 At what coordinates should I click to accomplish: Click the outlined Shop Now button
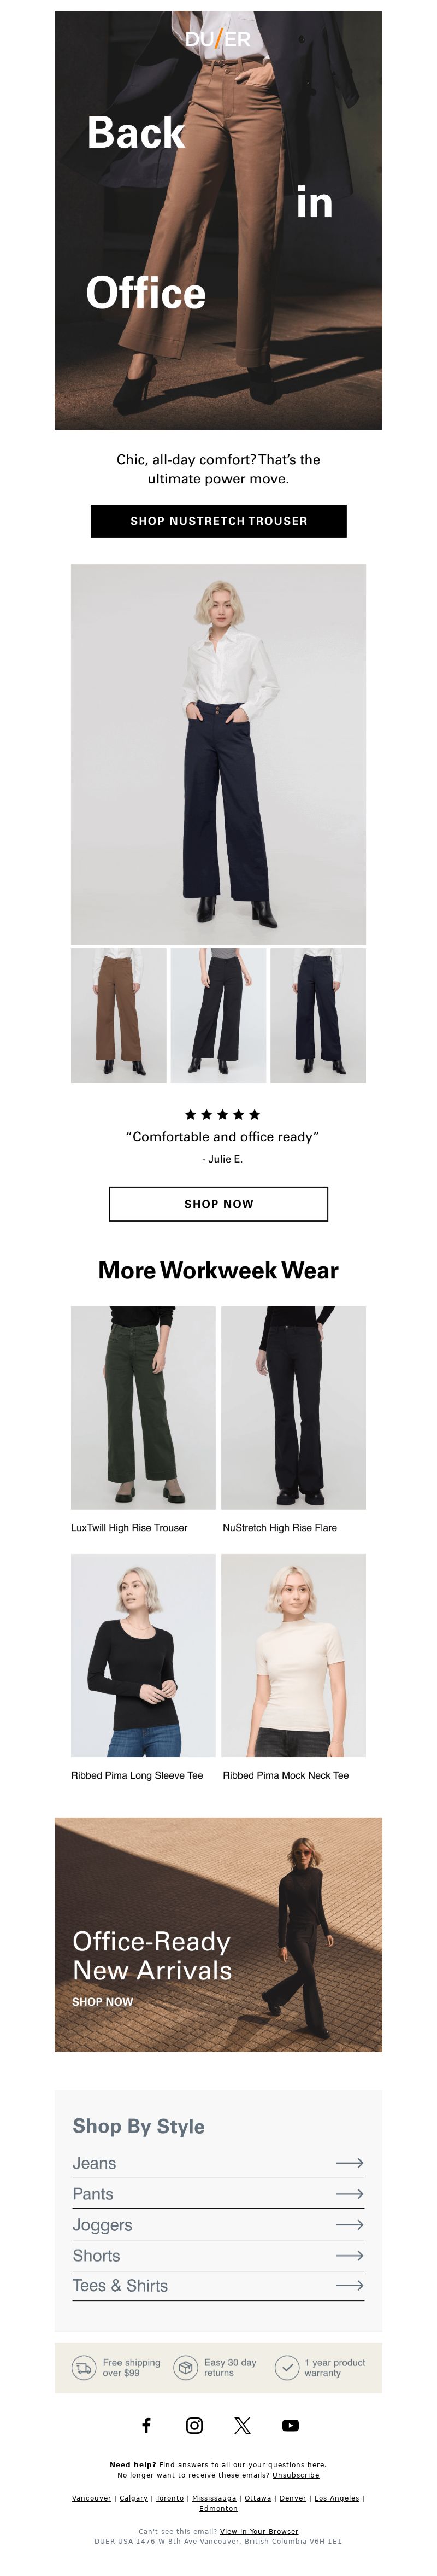(218, 1204)
